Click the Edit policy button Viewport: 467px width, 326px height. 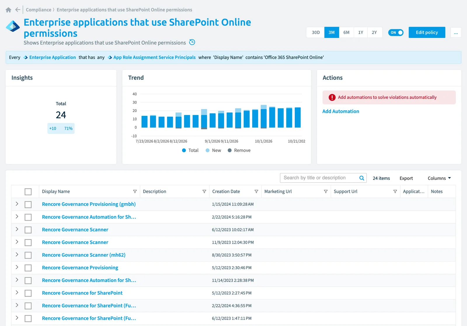[x=427, y=32]
